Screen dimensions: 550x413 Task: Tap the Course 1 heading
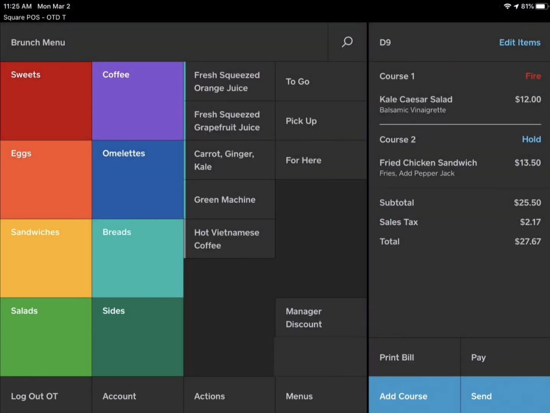click(x=397, y=76)
